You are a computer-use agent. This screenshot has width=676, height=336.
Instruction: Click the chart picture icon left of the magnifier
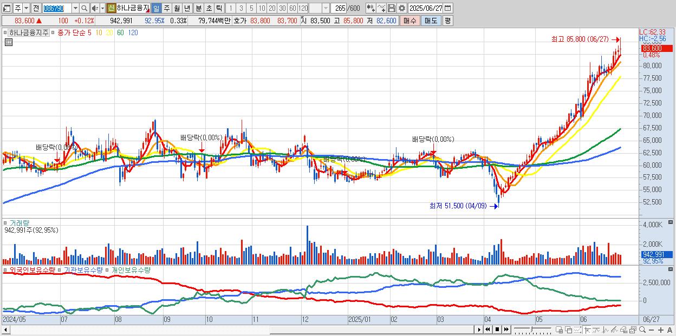tap(633, 330)
